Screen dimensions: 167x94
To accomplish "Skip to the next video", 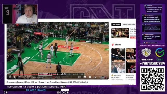I will coord(15,77).
